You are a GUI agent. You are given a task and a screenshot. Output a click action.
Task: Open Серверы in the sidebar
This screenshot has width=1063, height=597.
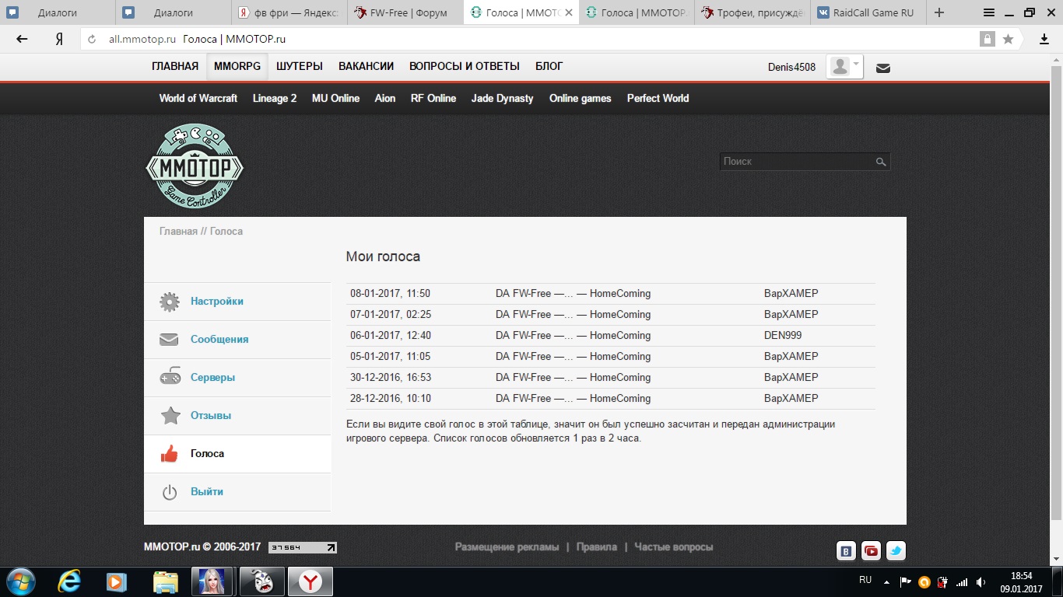pos(212,378)
